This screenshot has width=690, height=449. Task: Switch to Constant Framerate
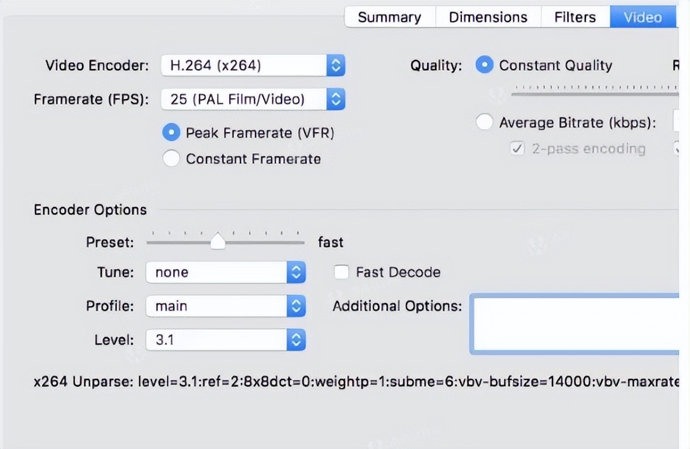coord(171,158)
